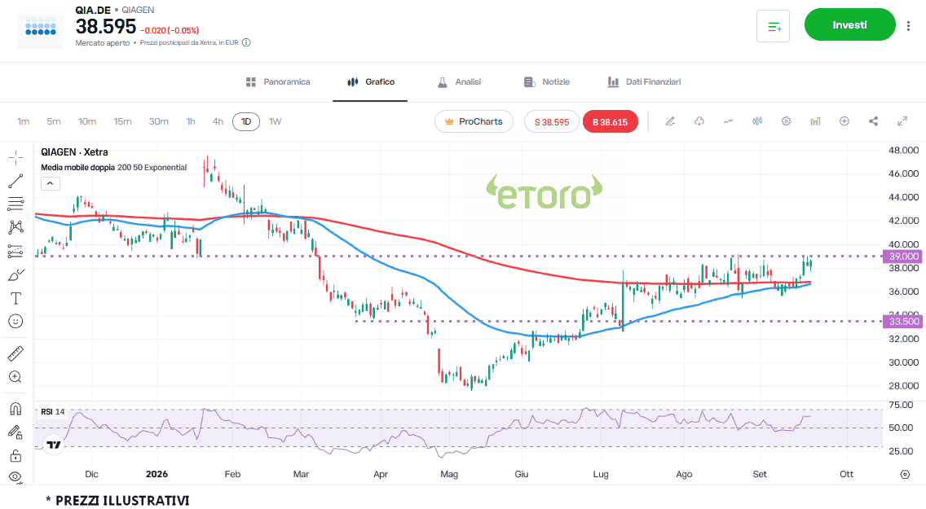The width and height of the screenshot is (926, 509).
Task: Select the Grafico tab
Action: point(371,82)
